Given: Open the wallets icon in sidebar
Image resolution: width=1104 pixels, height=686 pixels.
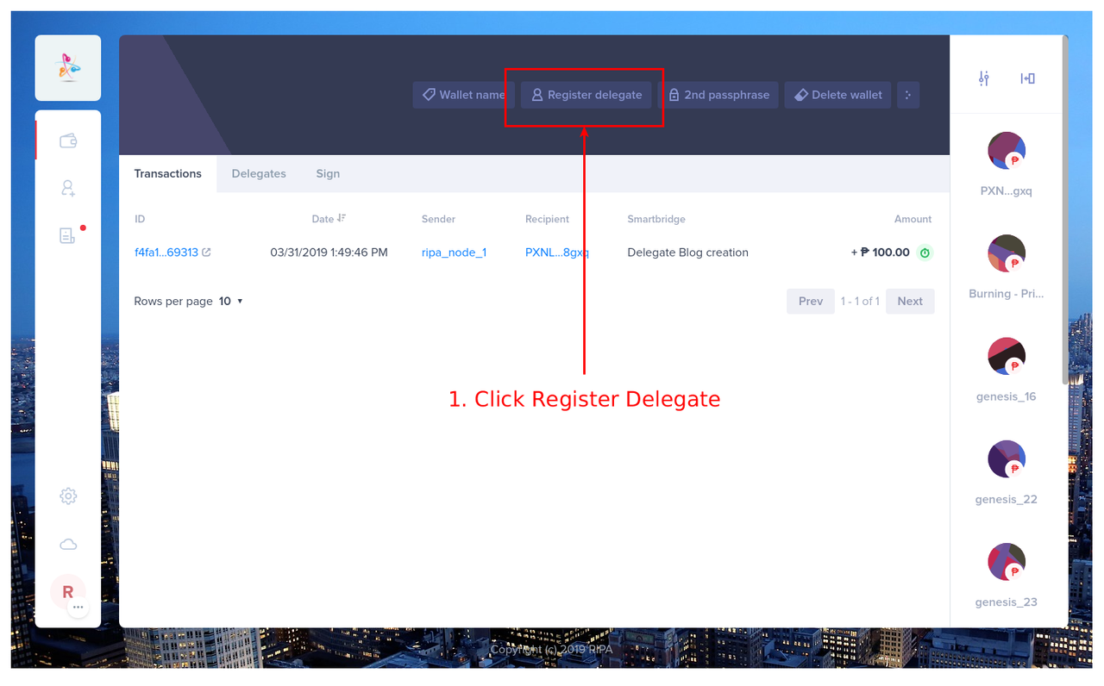Looking at the screenshot, I should coord(68,141).
